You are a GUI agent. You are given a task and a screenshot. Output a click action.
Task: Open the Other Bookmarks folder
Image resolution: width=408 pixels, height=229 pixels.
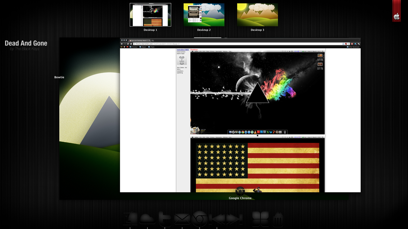tap(353, 47)
